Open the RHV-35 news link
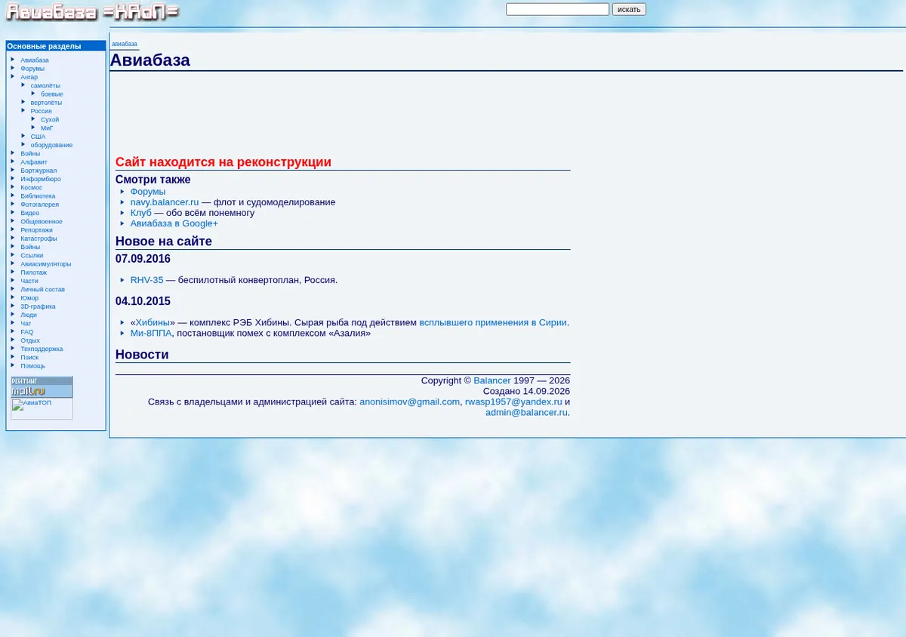 [x=146, y=280]
